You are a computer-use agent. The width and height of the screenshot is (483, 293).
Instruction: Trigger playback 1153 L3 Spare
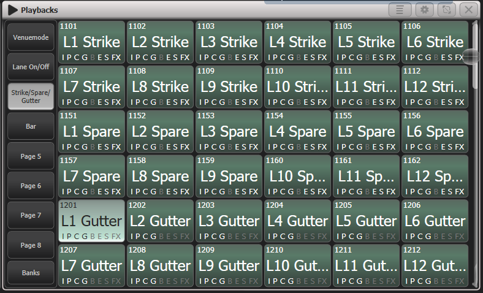(x=229, y=132)
